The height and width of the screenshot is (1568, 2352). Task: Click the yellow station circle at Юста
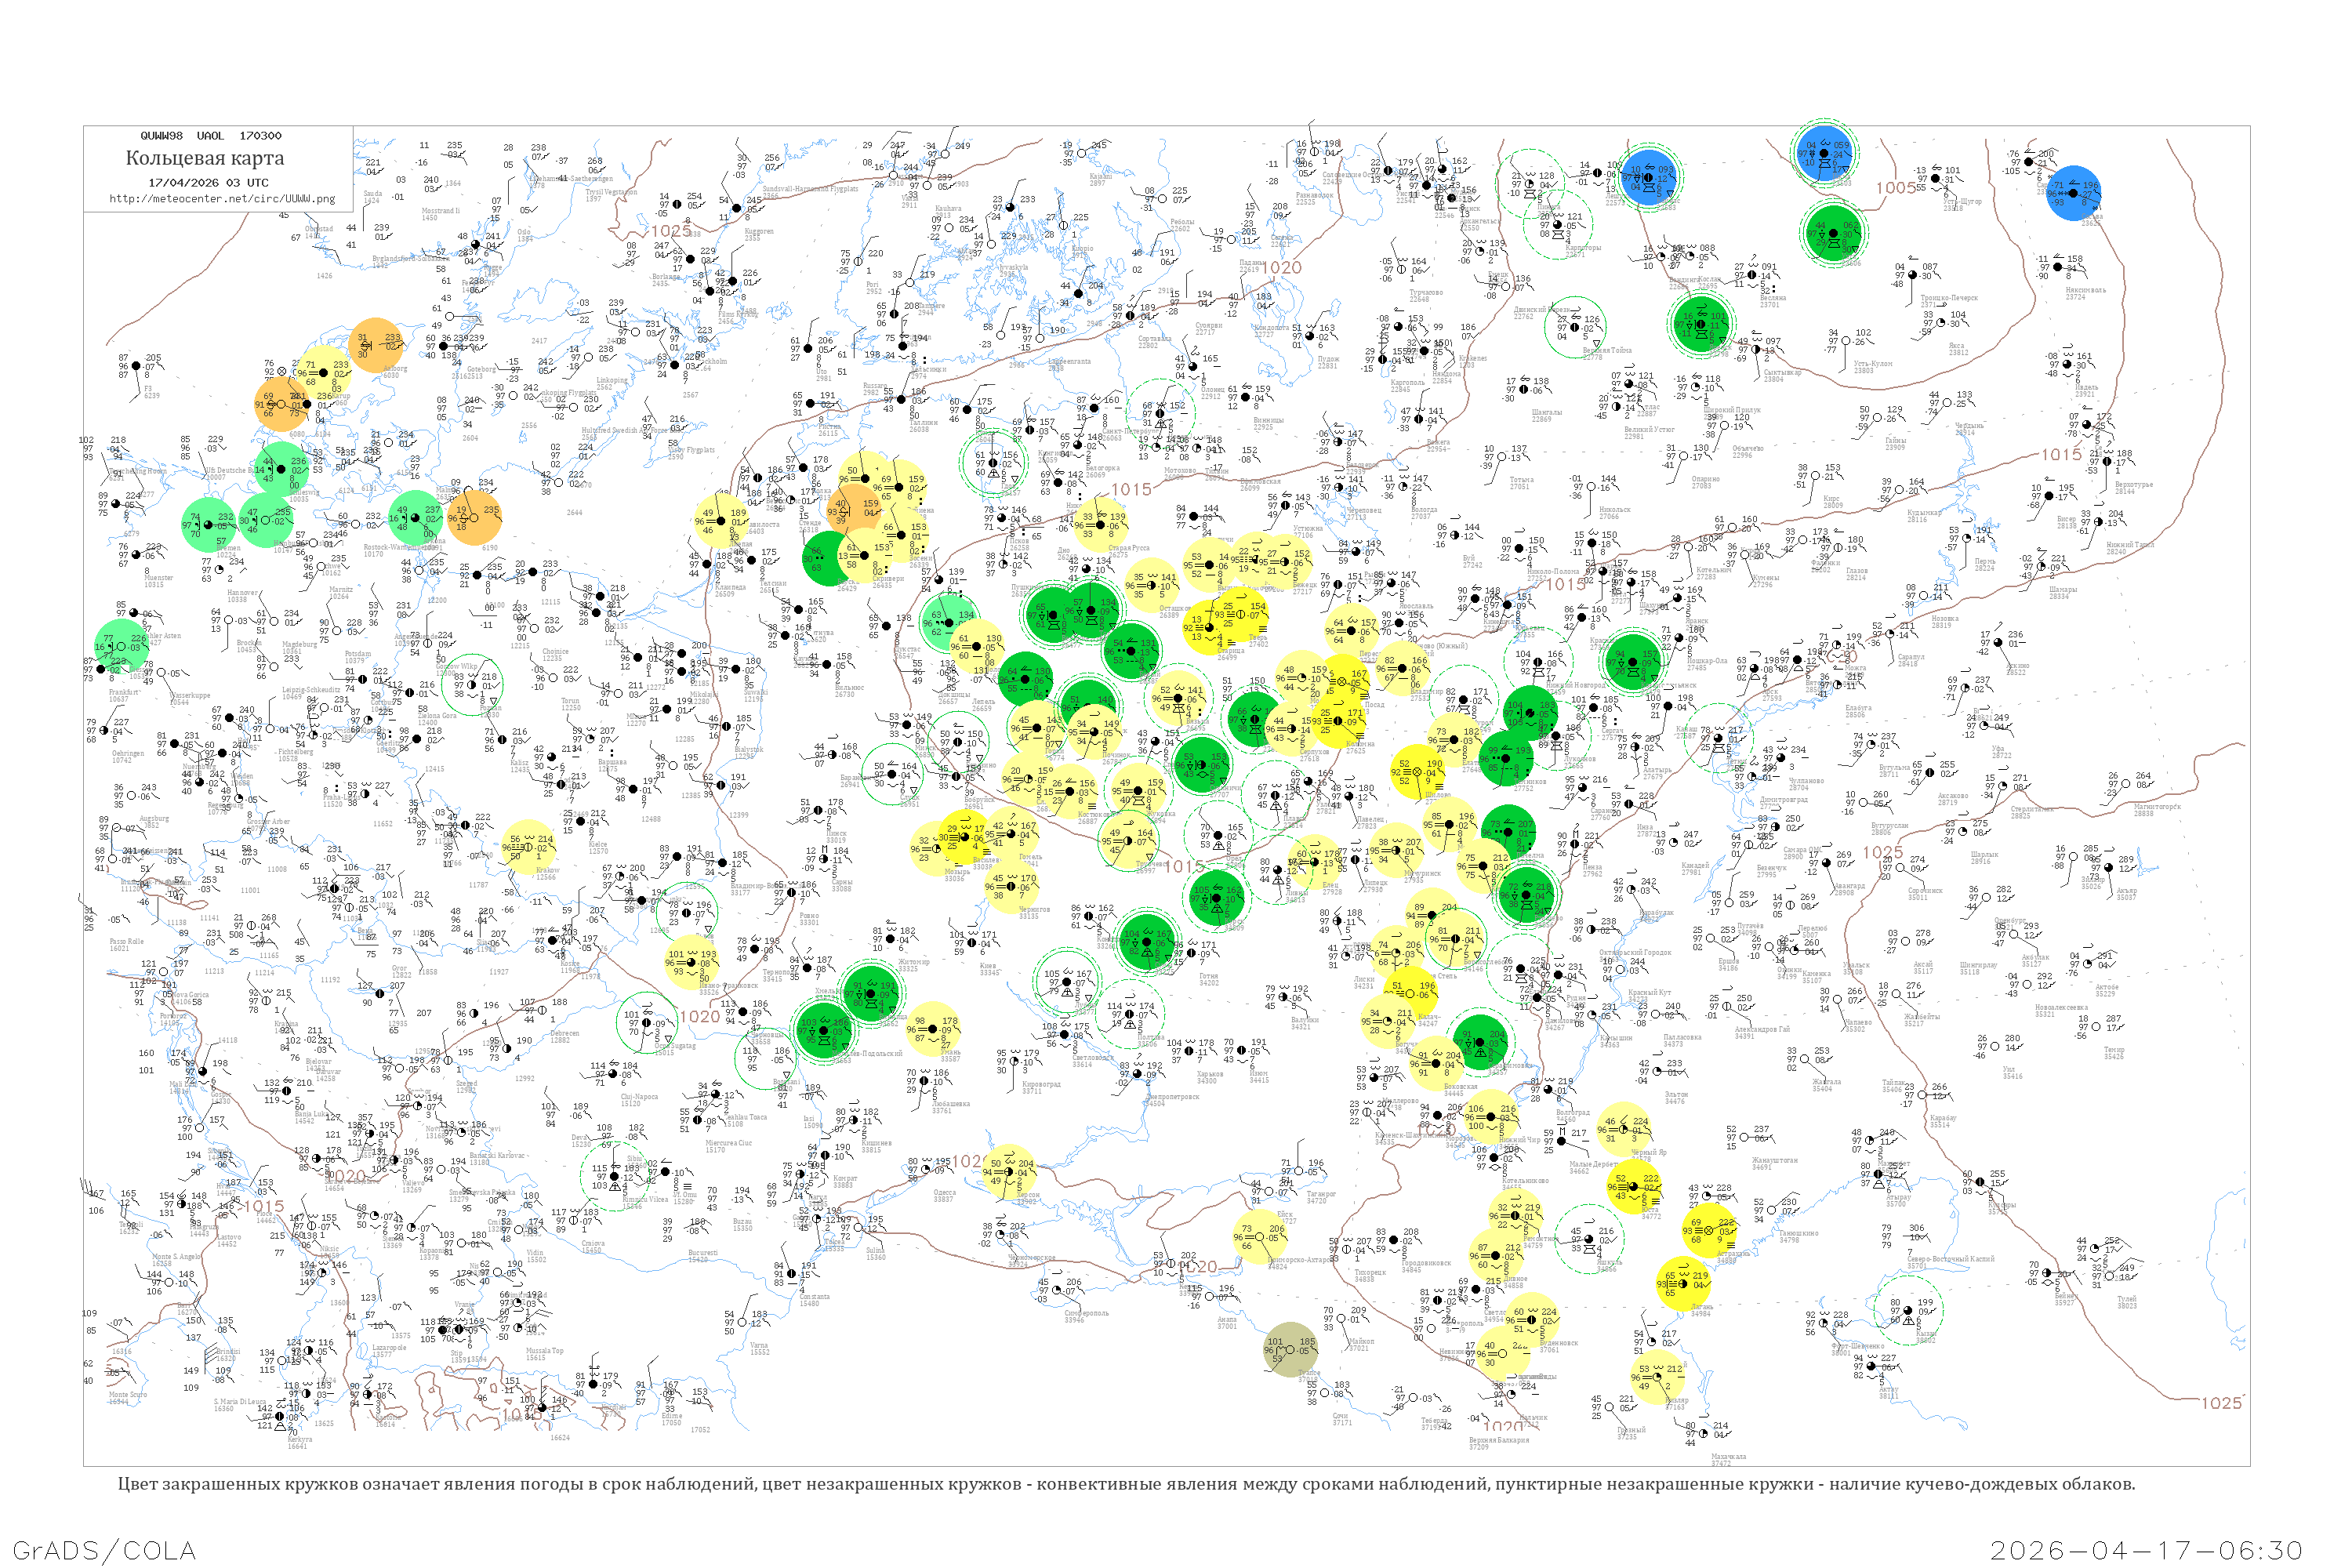click(1634, 1187)
